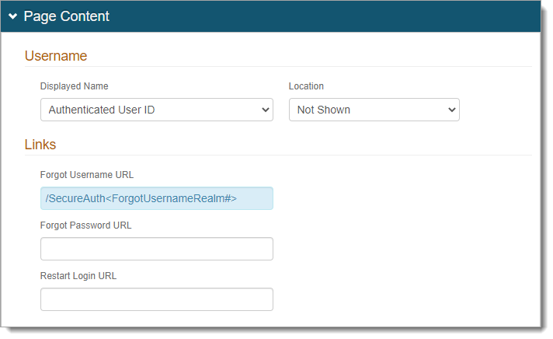
Task: Click the Links section heading
Action: (40, 145)
